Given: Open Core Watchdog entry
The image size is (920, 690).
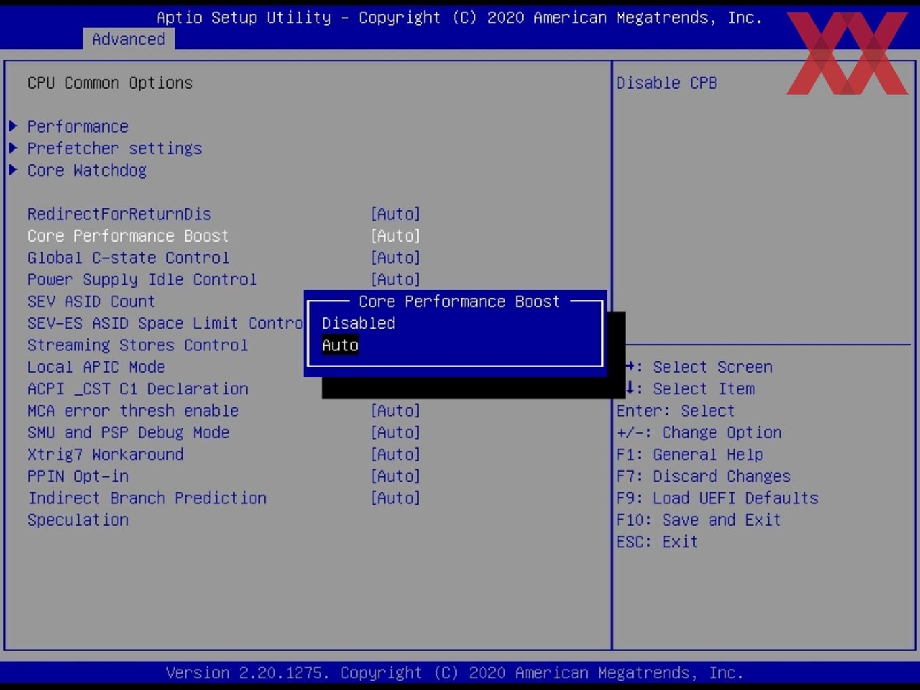Looking at the screenshot, I should tap(87, 170).
